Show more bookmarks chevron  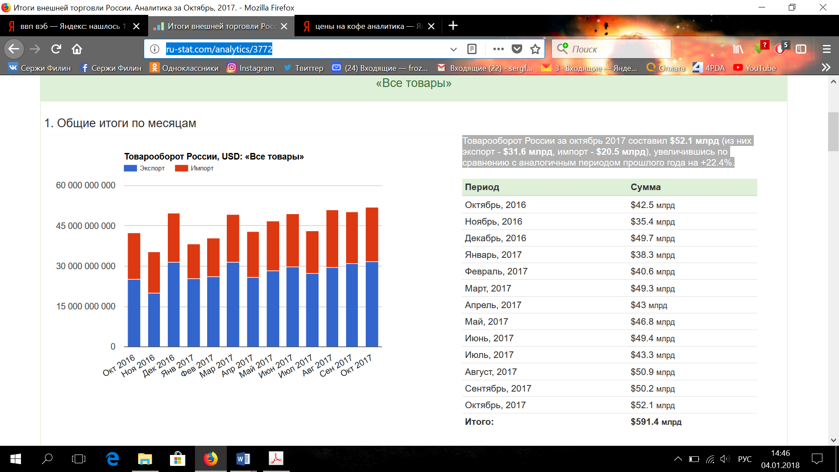pos(826,68)
